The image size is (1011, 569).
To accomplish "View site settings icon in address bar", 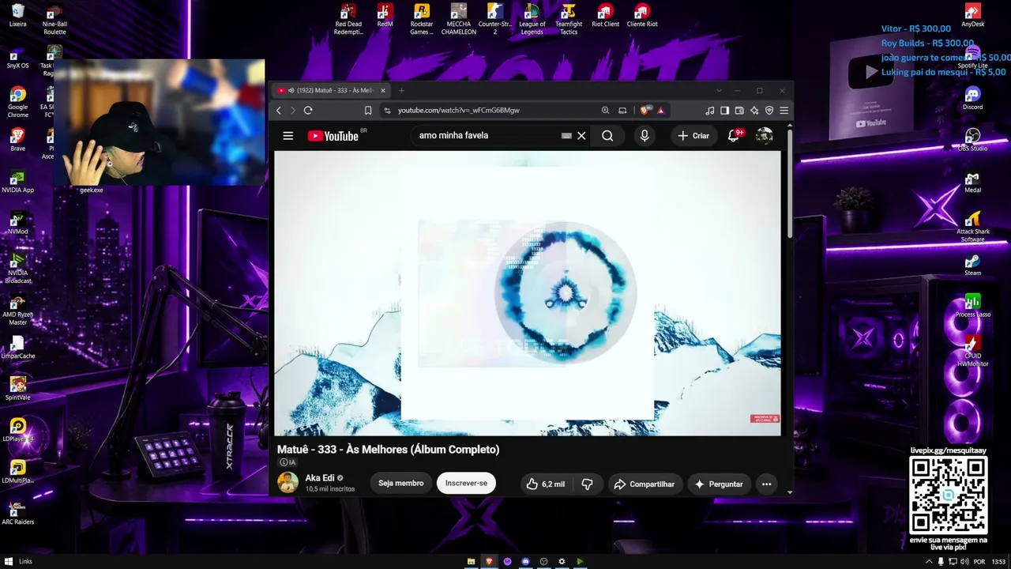I will (387, 111).
